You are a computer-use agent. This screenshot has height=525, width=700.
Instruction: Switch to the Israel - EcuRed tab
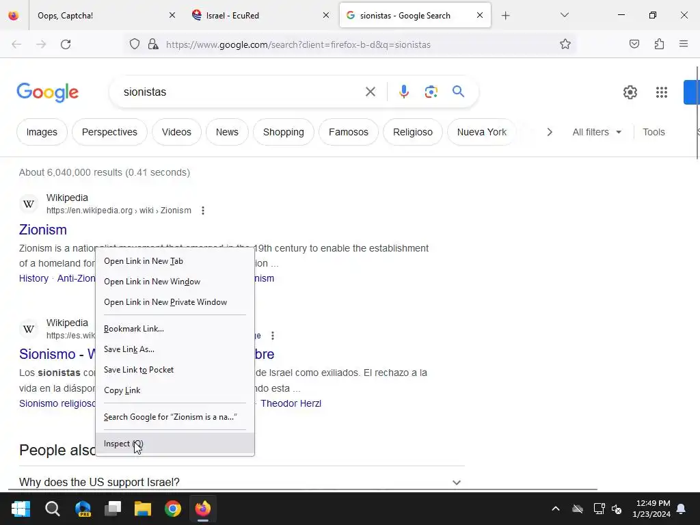(260, 16)
